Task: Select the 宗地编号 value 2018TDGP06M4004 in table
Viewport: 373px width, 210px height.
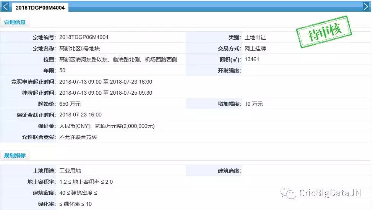Action: click(84, 37)
